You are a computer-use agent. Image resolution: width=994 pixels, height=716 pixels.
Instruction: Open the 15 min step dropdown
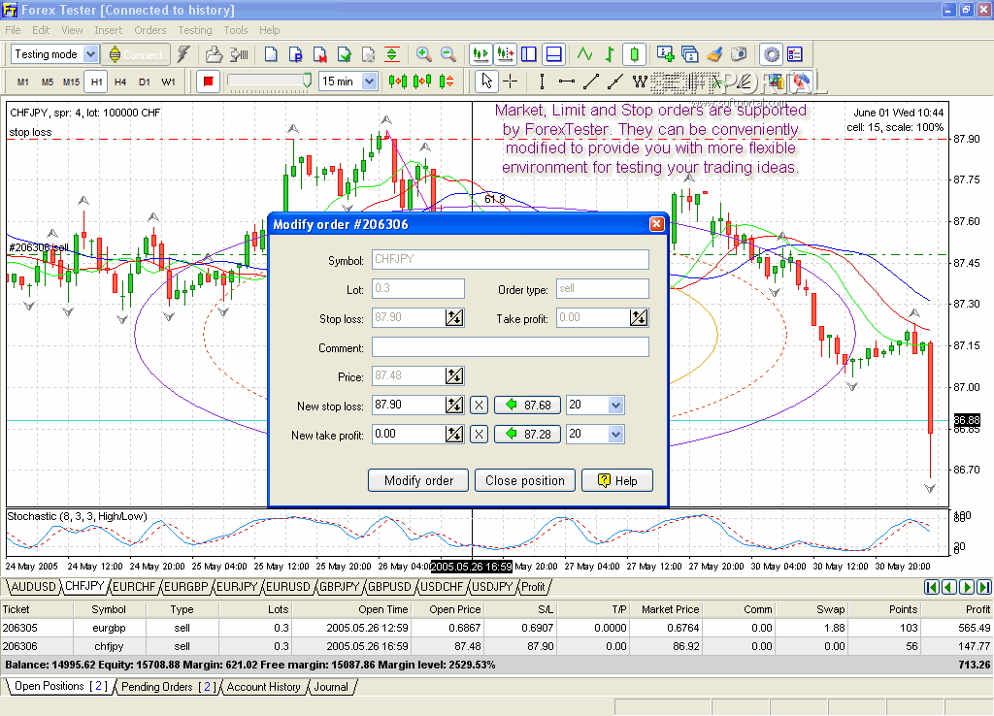(x=370, y=81)
